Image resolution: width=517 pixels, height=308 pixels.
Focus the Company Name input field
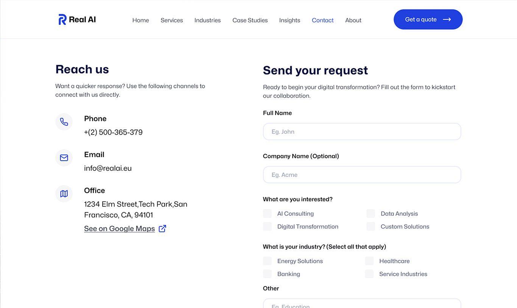point(362,175)
